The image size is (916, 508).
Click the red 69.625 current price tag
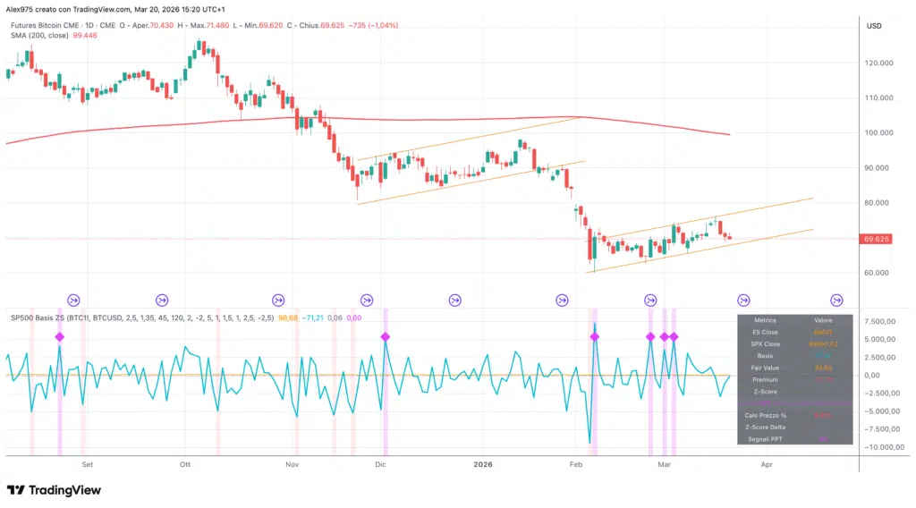click(876, 239)
